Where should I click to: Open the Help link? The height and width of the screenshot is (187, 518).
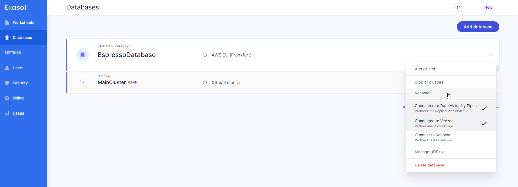[488, 7]
